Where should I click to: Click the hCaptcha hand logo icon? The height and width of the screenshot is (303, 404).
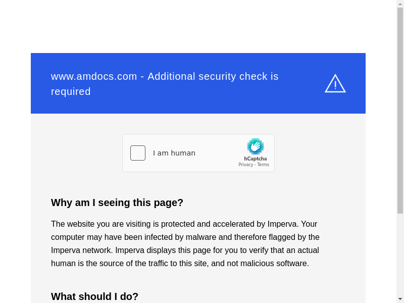[256, 146]
